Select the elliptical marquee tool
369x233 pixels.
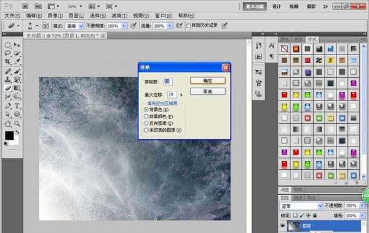(8, 45)
